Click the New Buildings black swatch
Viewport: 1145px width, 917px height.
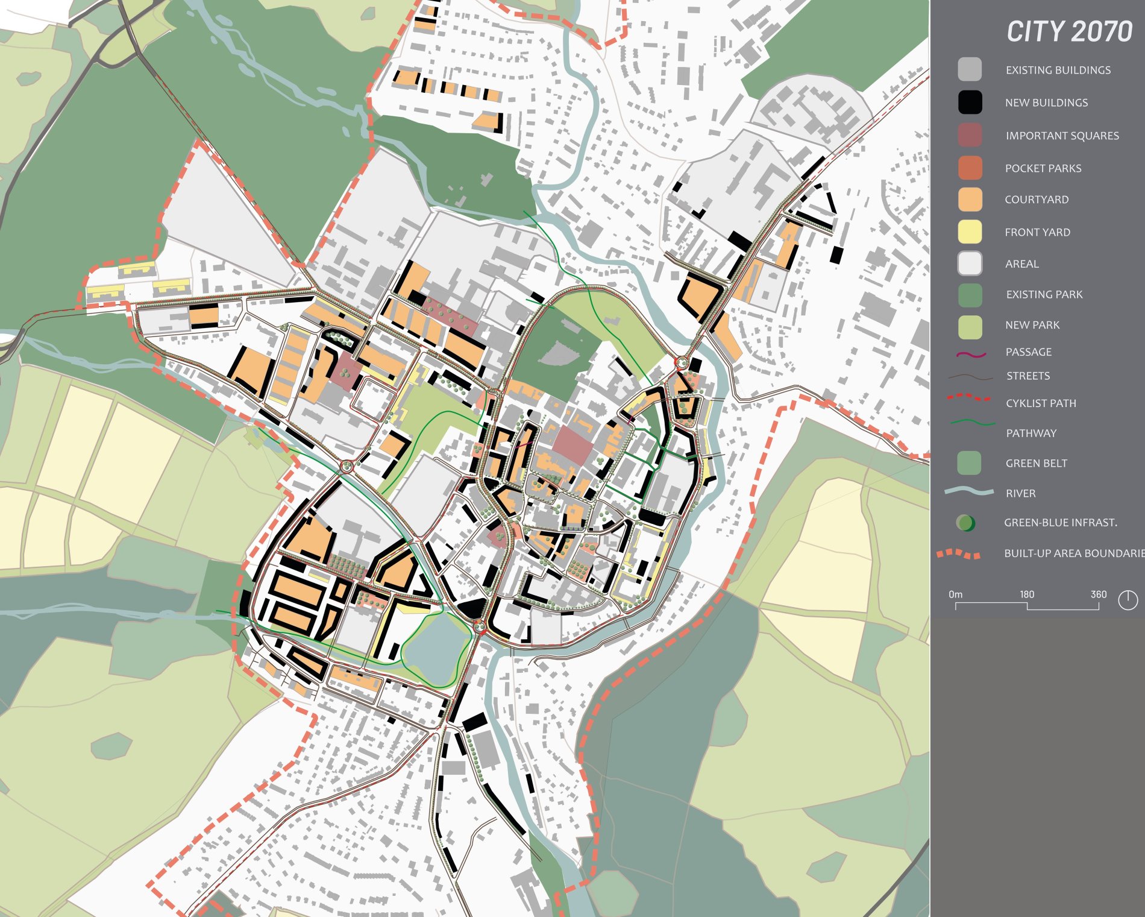point(970,102)
